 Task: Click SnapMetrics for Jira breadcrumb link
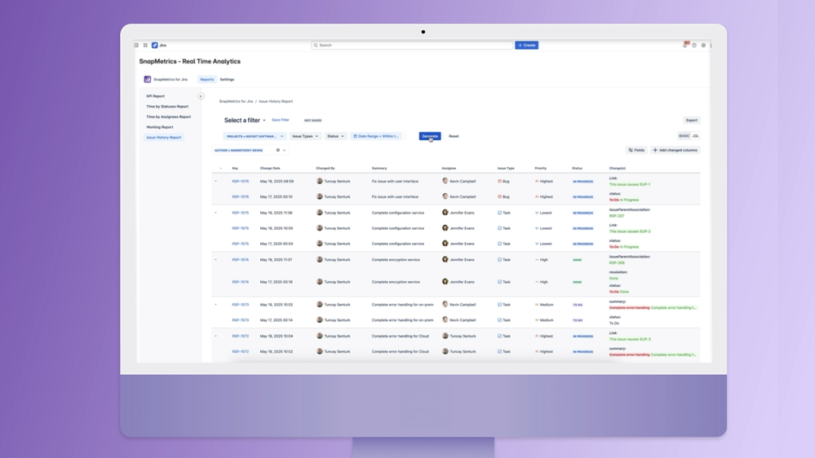pyautogui.click(x=236, y=101)
